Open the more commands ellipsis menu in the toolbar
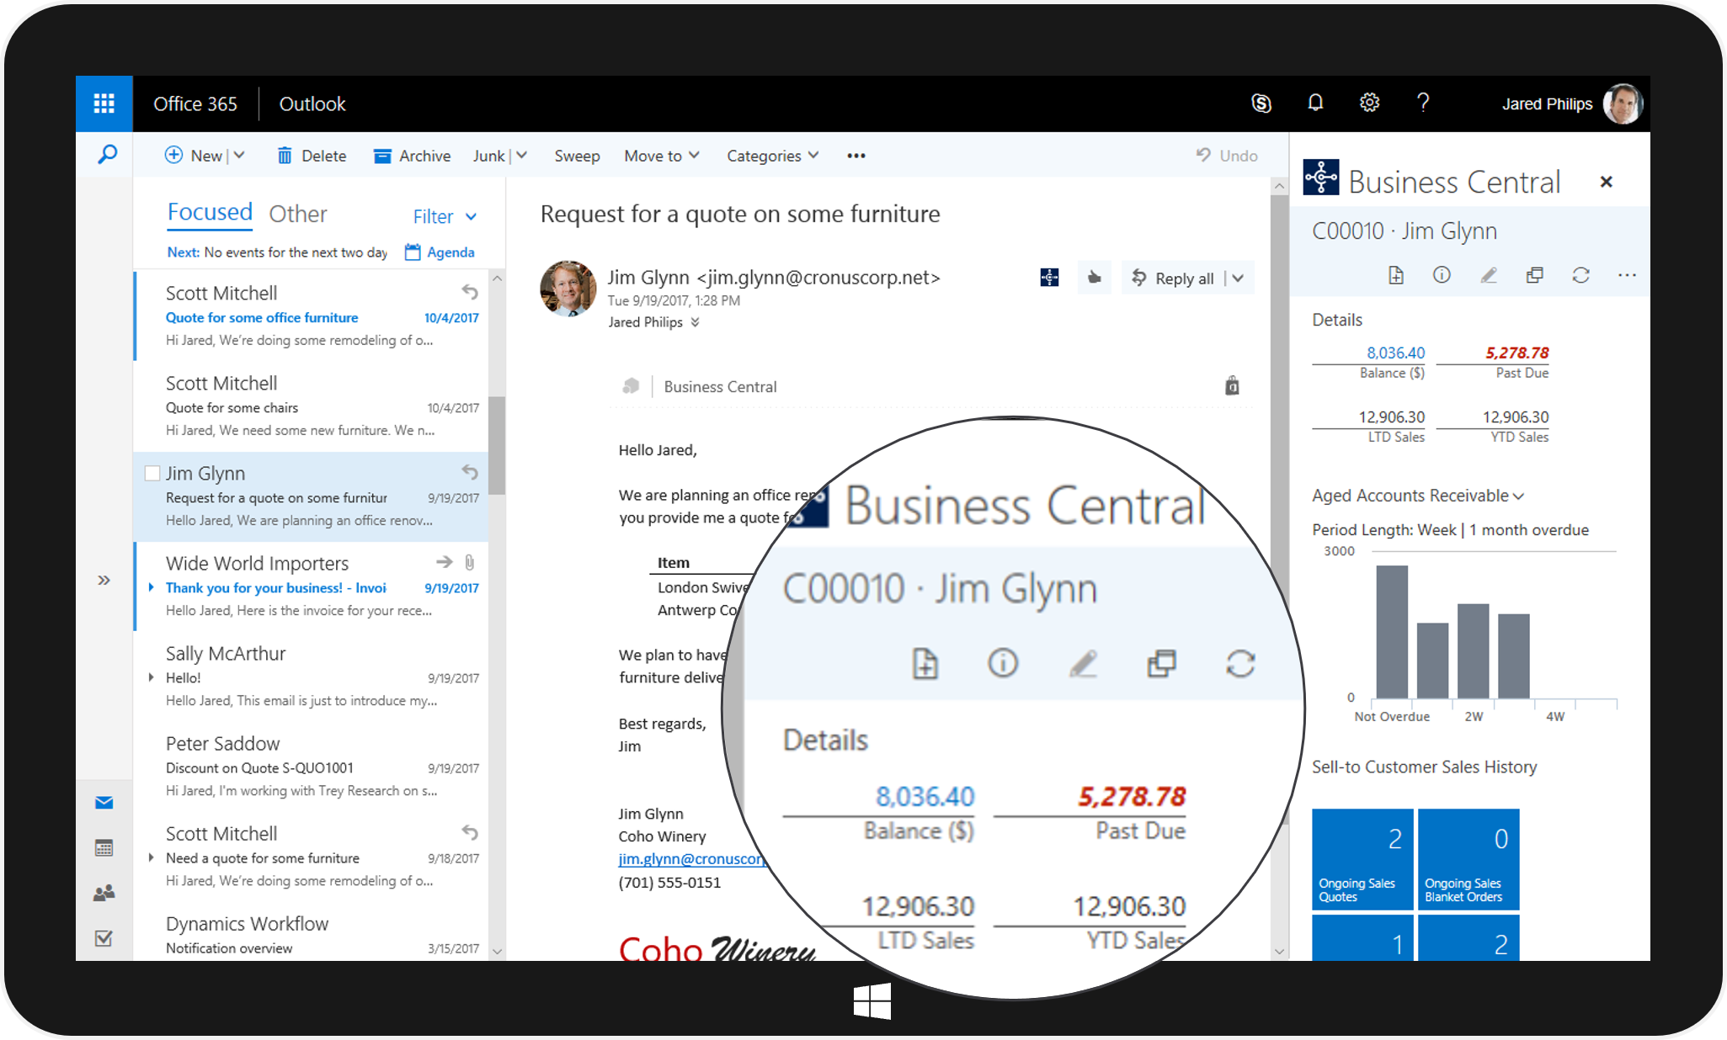Viewport: 1727px width, 1040px height. pyautogui.click(x=856, y=156)
